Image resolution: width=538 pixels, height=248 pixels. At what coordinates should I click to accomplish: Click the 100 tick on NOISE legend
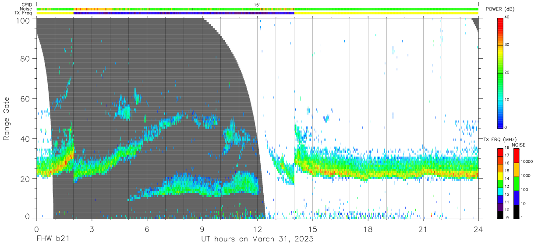pyautogui.click(x=524, y=189)
